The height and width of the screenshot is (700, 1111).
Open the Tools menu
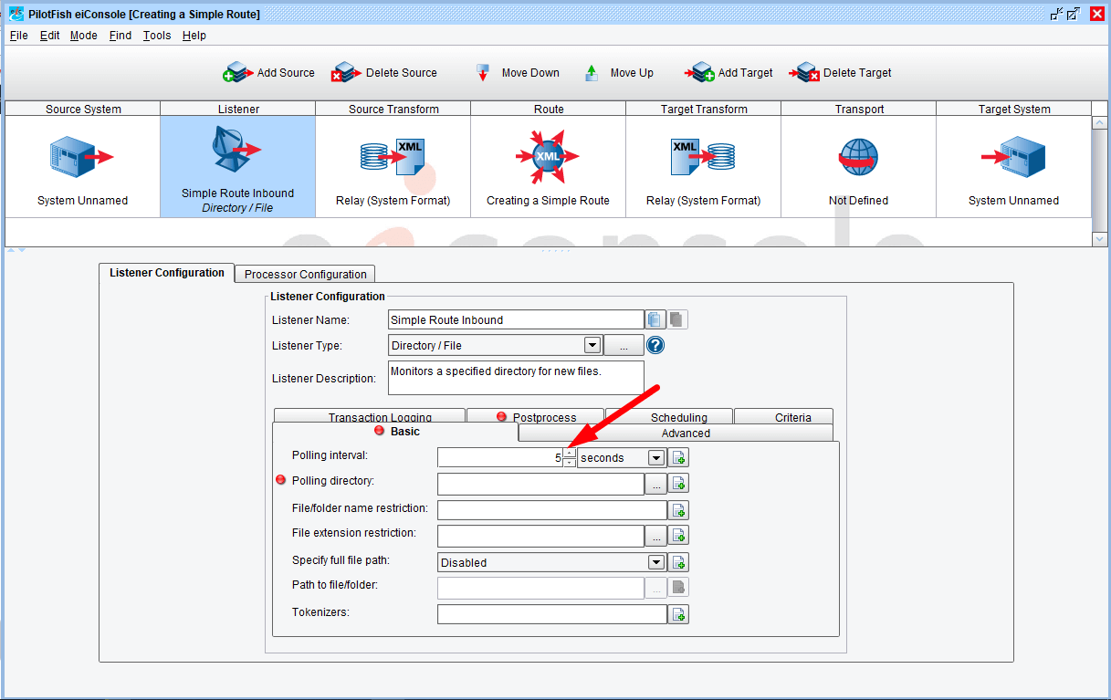pos(157,36)
